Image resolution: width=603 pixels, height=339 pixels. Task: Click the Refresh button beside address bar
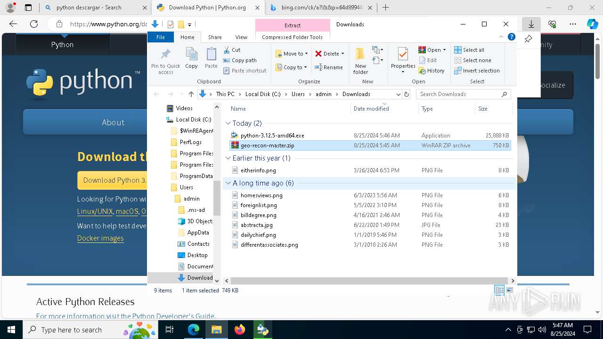click(407, 94)
